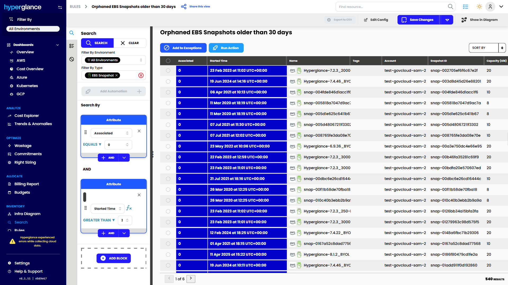This screenshot has height=285, width=508.
Task: Open the SORT BY dropdown
Action: [x=487, y=48]
